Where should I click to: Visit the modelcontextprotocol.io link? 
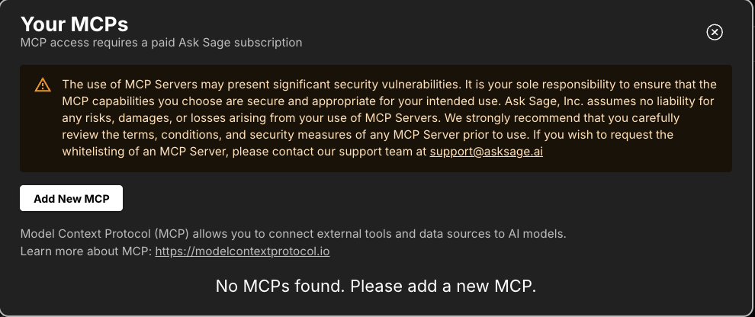pyautogui.click(x=243, y=251)
